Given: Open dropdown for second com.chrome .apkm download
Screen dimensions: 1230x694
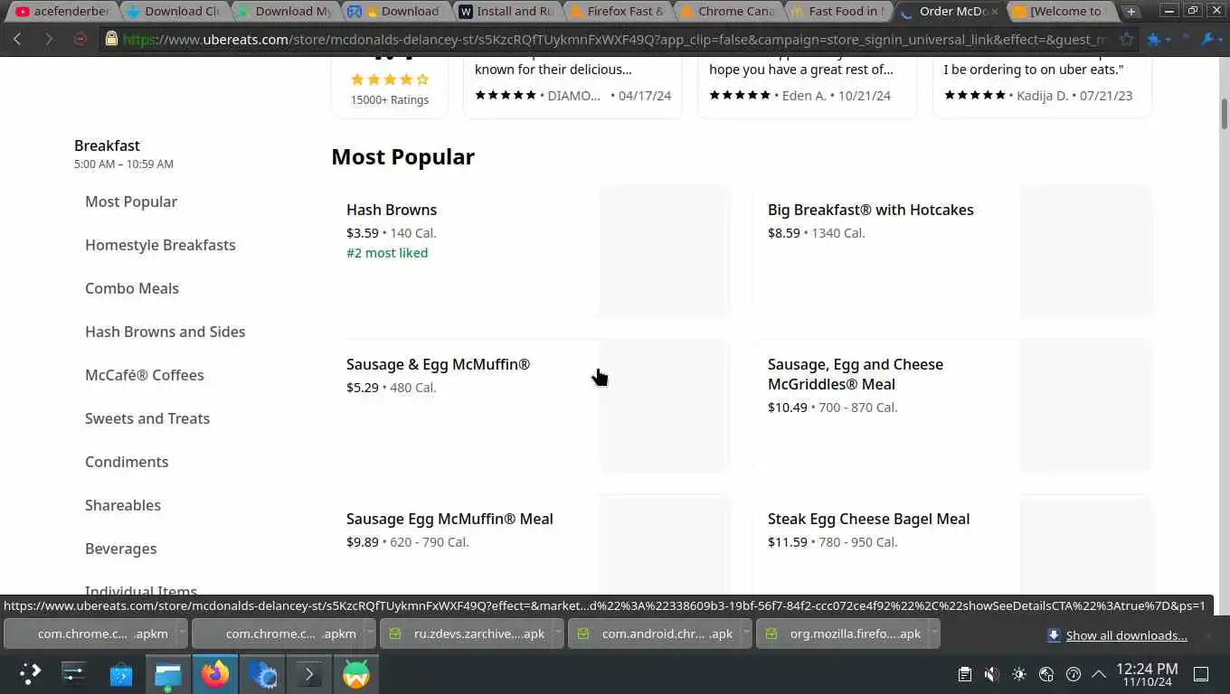Looking at the screenshot, I should [x=369, y=633].
